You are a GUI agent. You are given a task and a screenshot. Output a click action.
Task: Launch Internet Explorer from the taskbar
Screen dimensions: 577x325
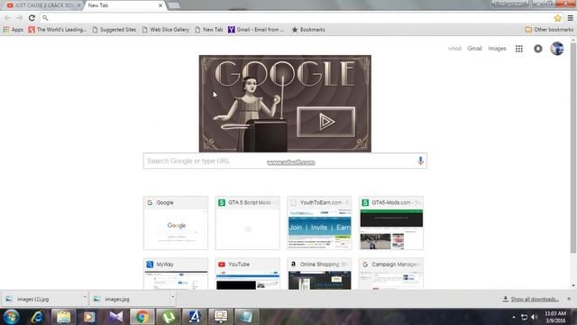pos(37,317)
